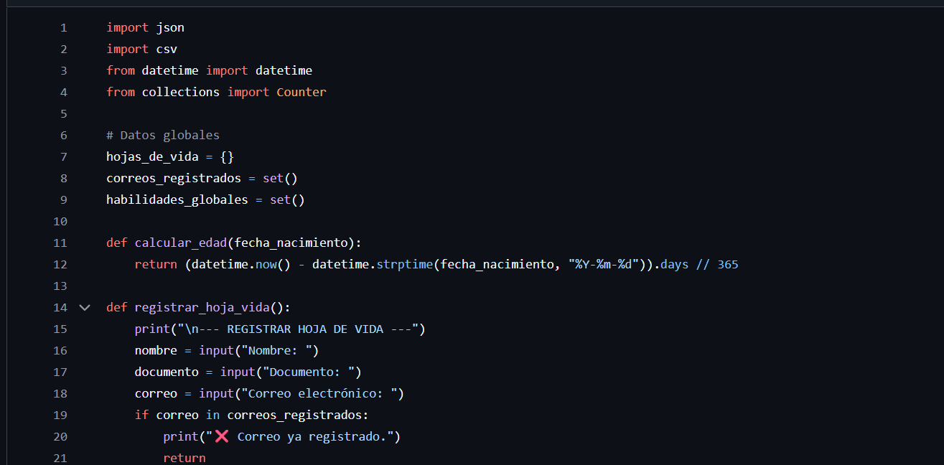Click the '# Datos globales' comment
Image resolution: width=944 pixels, height=465 pixels.
click(163, 135)
